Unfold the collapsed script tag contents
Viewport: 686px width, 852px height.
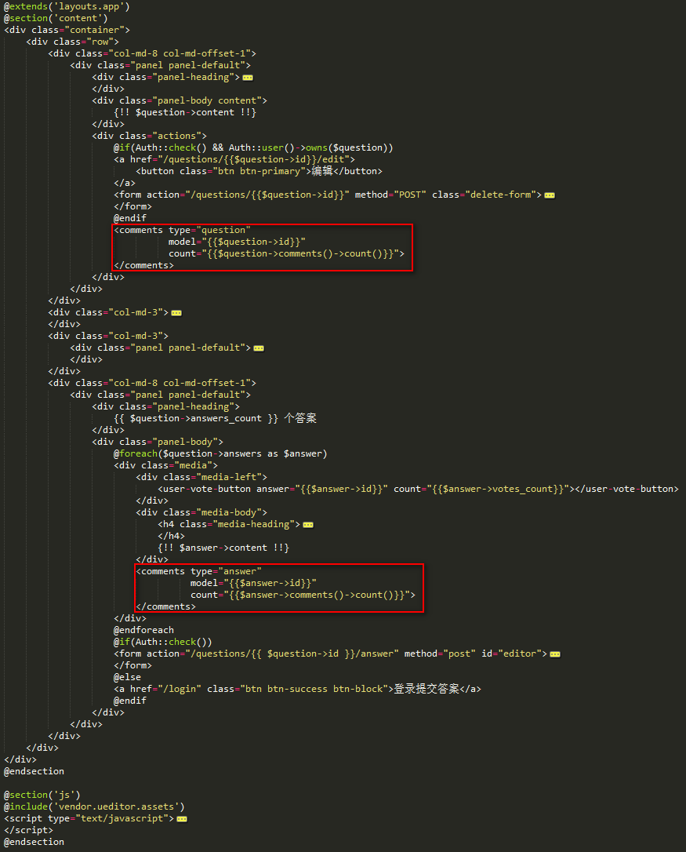182,819
